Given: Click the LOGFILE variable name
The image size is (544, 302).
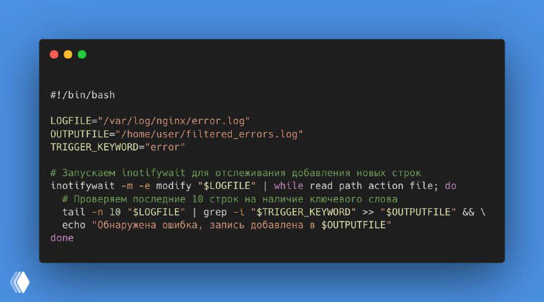Looking at the screenshot, I should click(x=71, y=121).
